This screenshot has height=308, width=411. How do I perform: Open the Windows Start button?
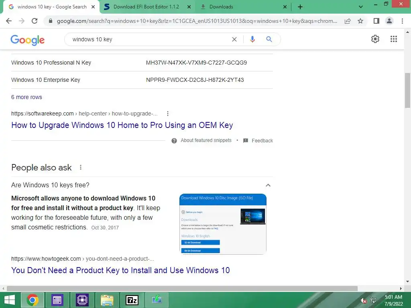coord(10,300)
